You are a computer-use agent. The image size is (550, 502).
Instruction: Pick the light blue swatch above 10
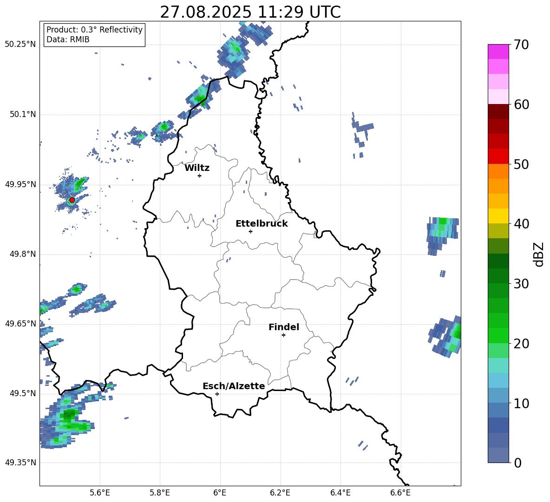498,396
